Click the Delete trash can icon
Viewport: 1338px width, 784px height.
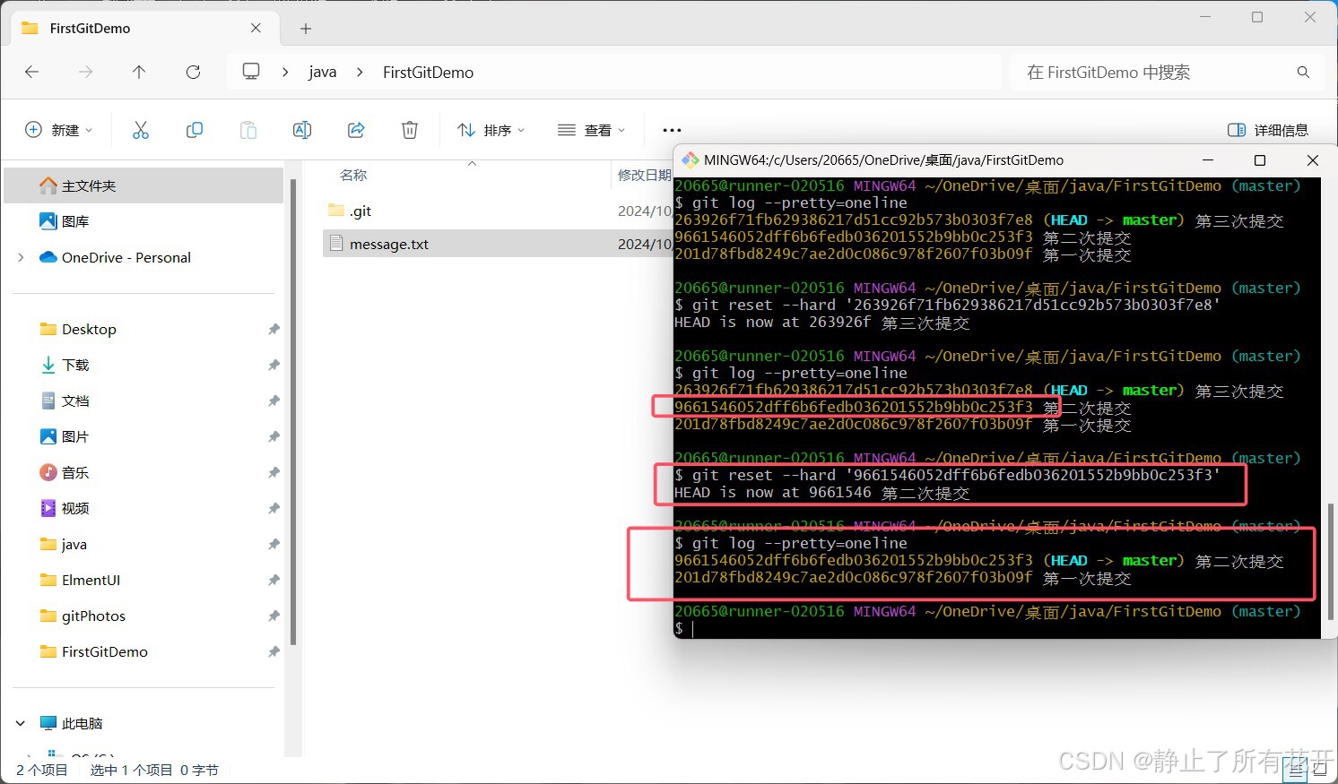click(x=410, y=130)
